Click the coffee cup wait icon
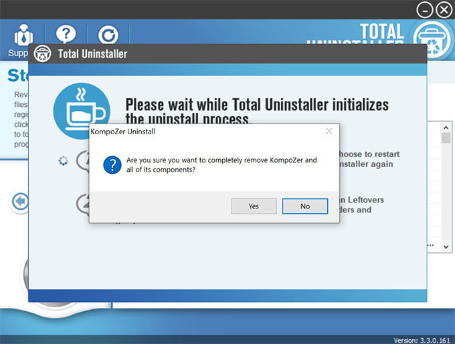455x344 pixels. tap(82, 111)
